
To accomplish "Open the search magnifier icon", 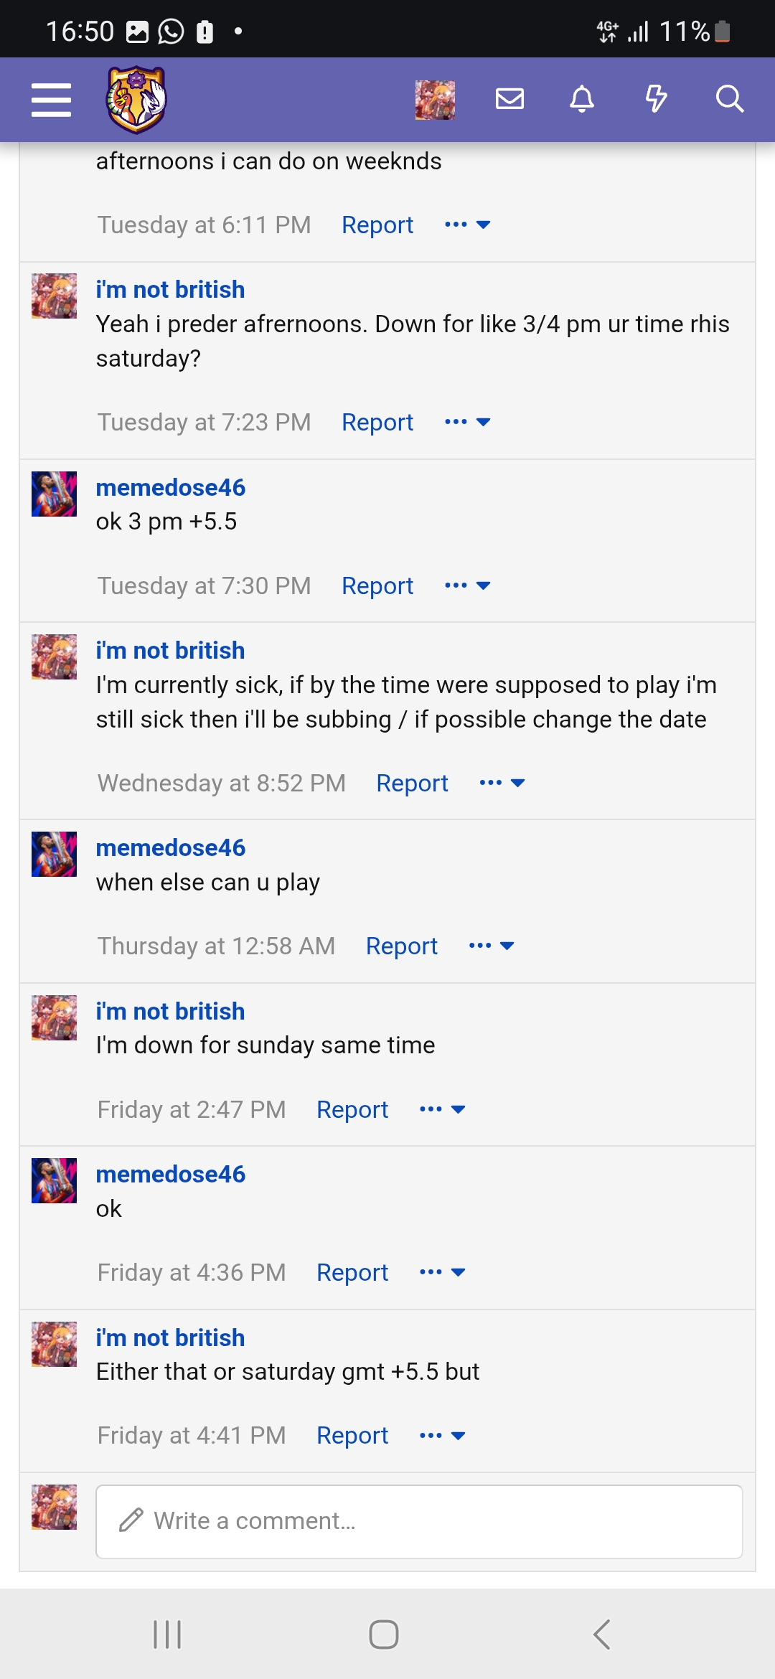I will coord(729,98).
